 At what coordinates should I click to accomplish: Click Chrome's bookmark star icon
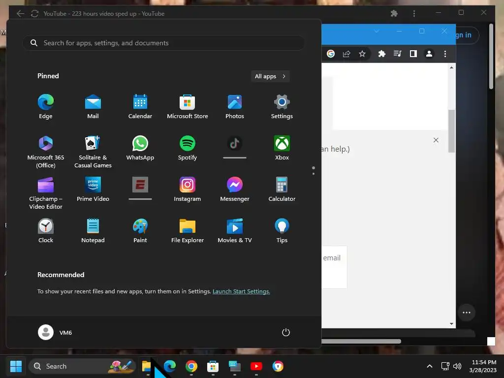click(x=362, y=54)
